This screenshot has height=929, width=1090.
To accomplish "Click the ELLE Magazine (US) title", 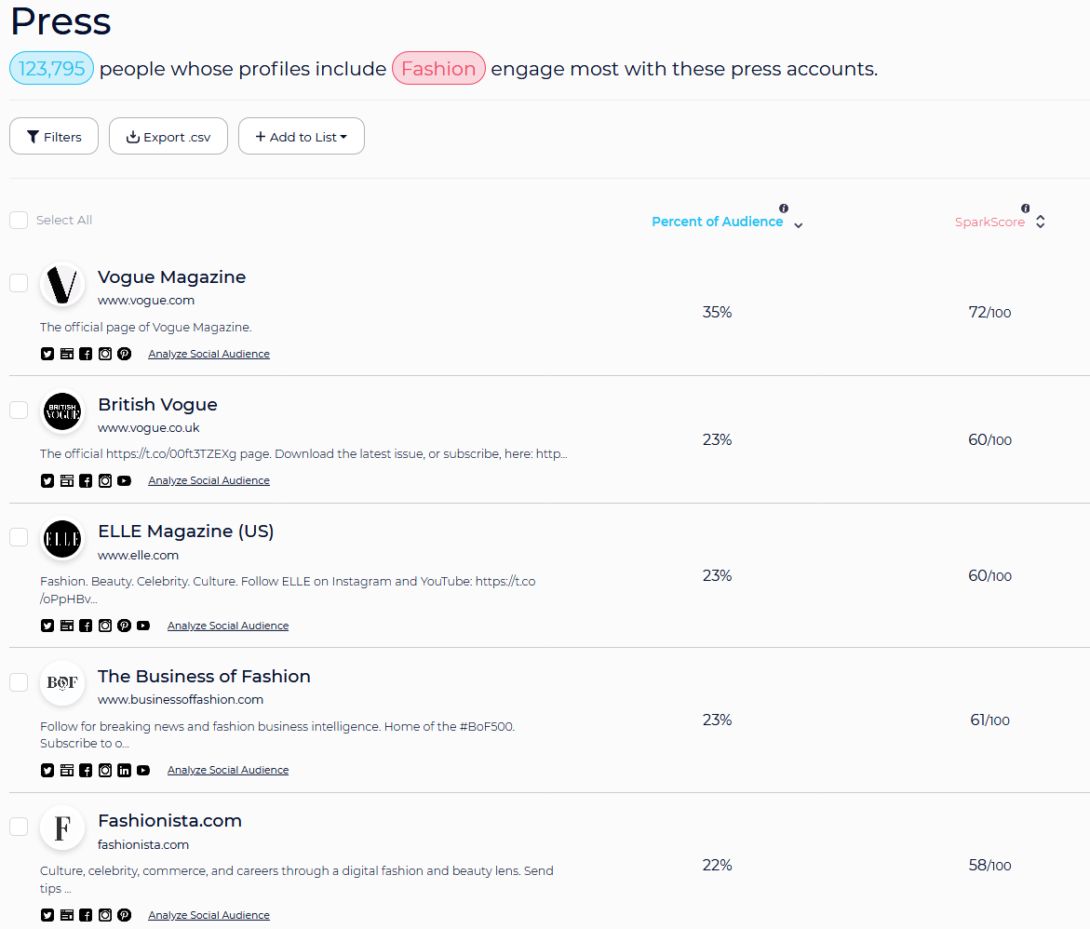I will [185, 532].
